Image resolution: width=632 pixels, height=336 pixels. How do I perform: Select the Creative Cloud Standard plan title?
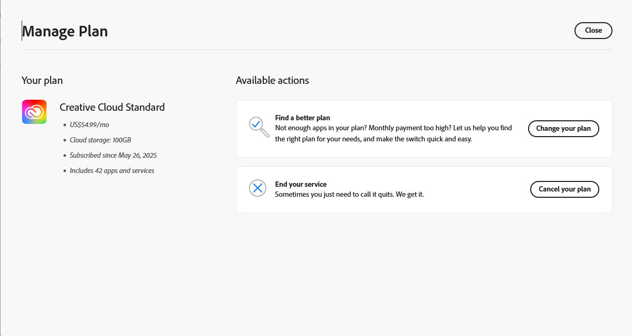click(x=112, y=107)
